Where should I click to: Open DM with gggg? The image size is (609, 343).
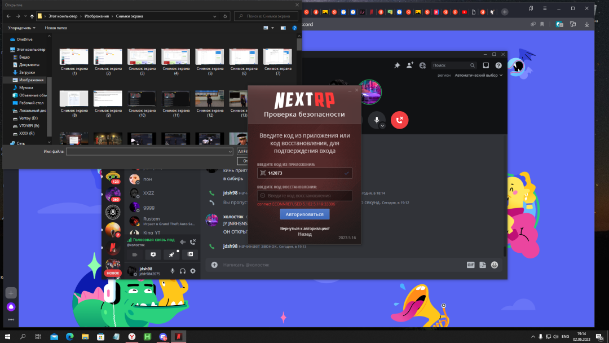tap(163, 208)
